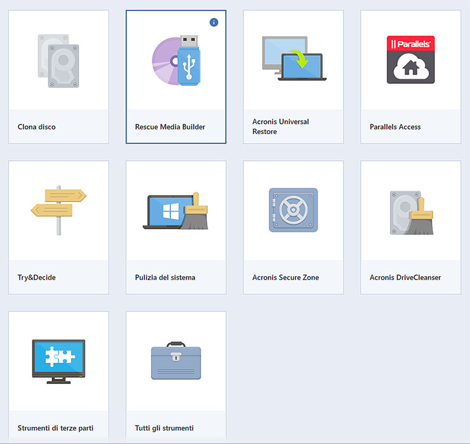This screenshot has height=444, width=470.
Task: Open the Tutti gli strumenti label
Action: coord(164,428)
